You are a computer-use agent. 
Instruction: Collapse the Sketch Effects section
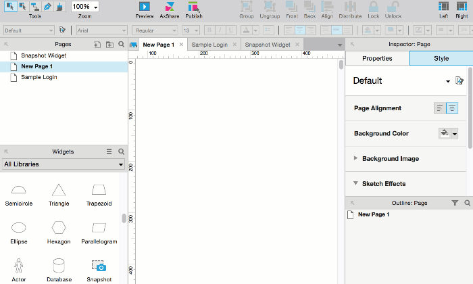point(356,184)
